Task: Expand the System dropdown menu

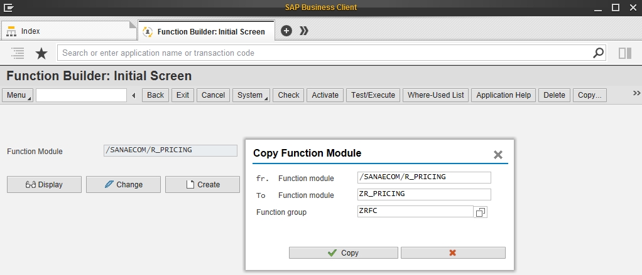Action: [x=251, y=95]
